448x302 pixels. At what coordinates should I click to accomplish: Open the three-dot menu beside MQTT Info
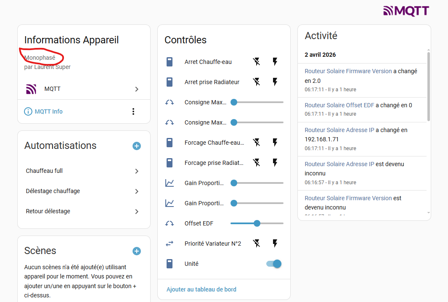(133, 111)
